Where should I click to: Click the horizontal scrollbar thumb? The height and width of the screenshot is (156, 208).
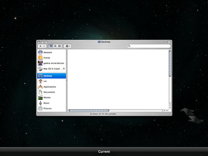coord(89,110)
